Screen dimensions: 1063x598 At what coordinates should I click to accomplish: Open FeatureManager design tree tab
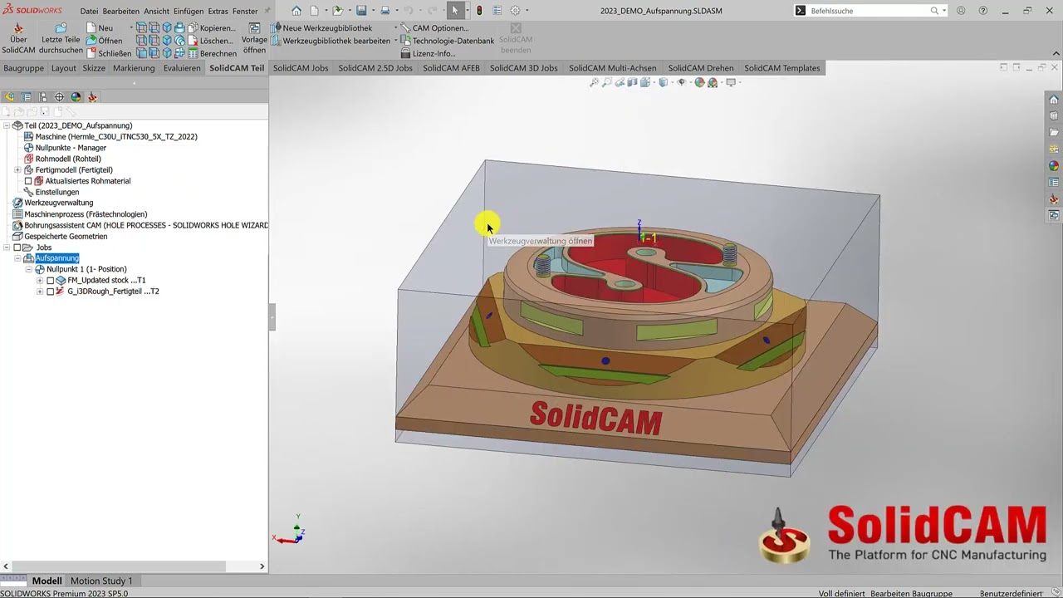[x=10, y=97]
